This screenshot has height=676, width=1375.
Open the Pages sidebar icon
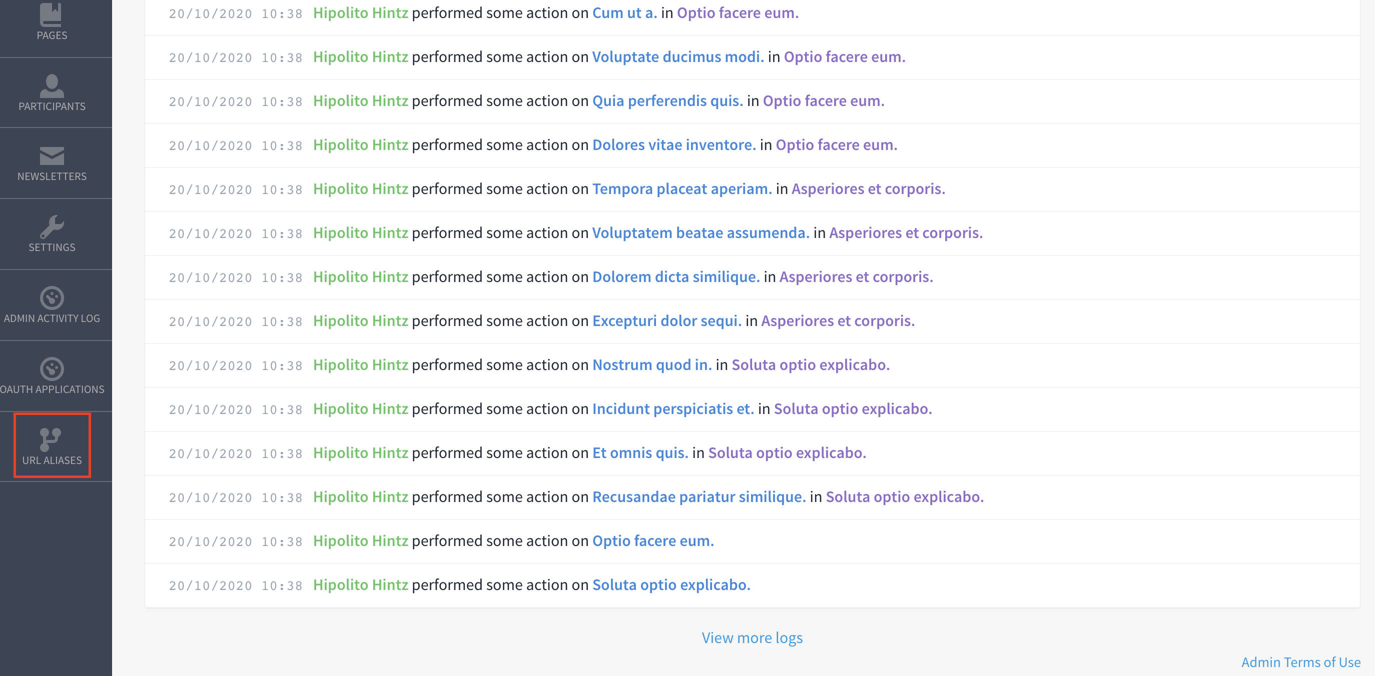(51, 14)
